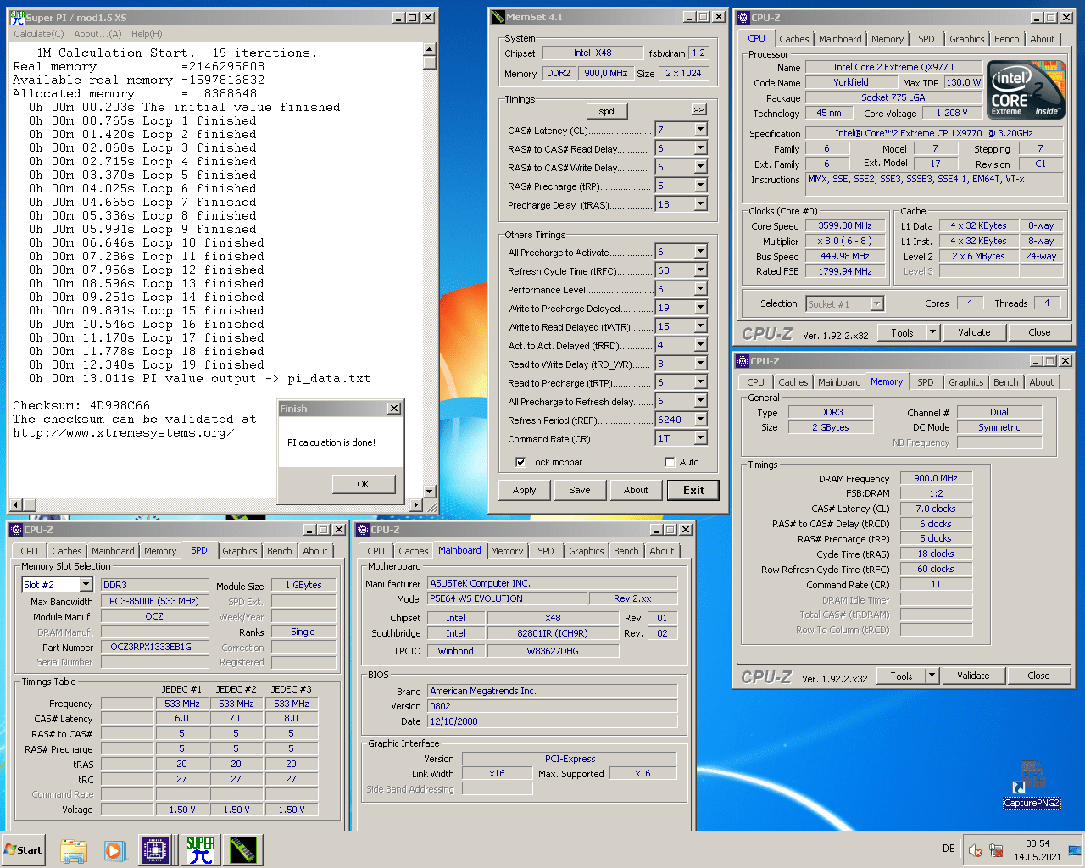The image size is (1085, 868).
Task: Open RAS# Precharge (tRP) dropdown
Action: pyautogui.click(x=700, y=186)
